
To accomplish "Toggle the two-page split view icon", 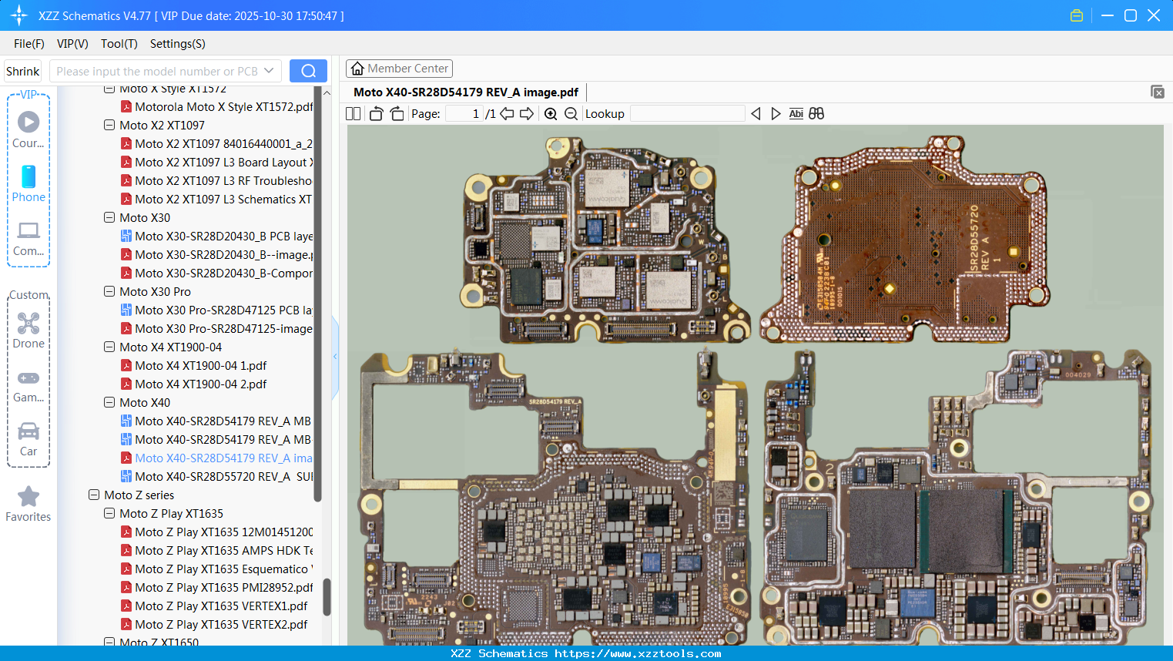I will coord(354,114).
